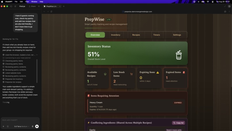The height and width of the screenshot is (131, 232).
Task: Toggle the ChatGPT sidebar panel icon
Action: pos(11,6)
